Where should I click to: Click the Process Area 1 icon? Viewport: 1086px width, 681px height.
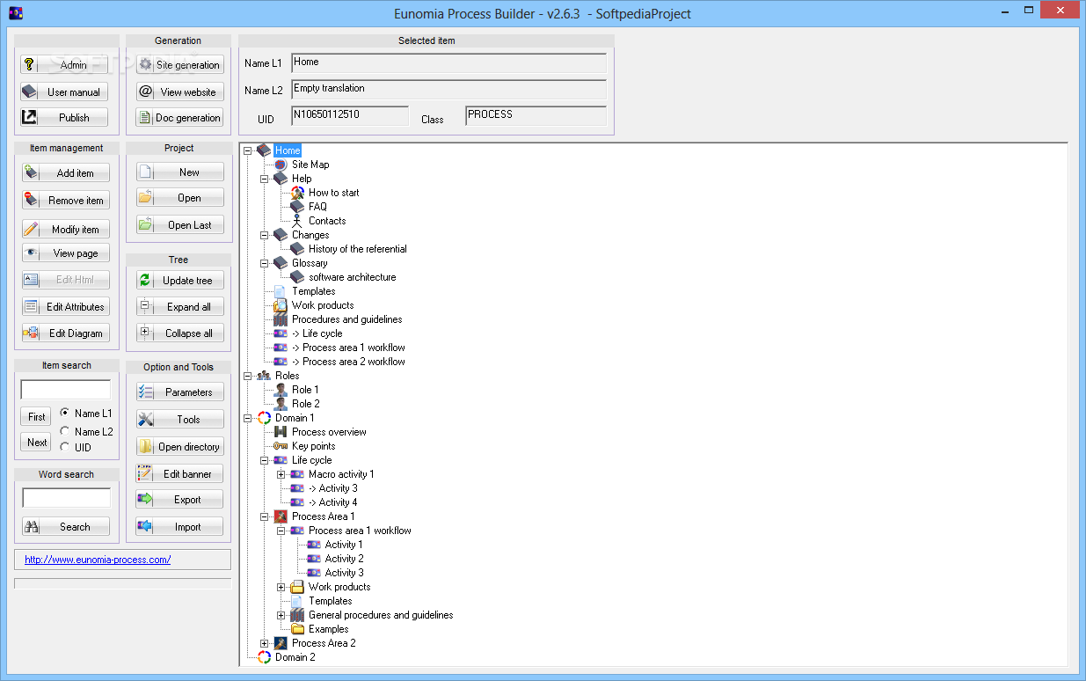point(281,516)
